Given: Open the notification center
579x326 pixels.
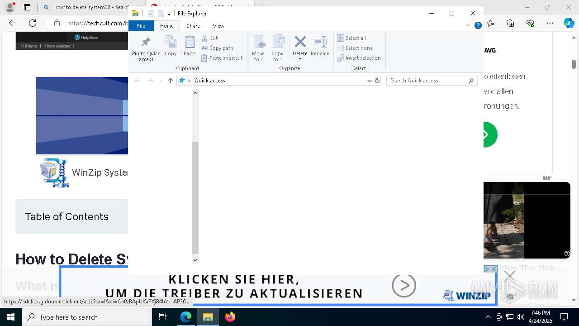Looking at the screenshot, I should [x=564, y=317].
